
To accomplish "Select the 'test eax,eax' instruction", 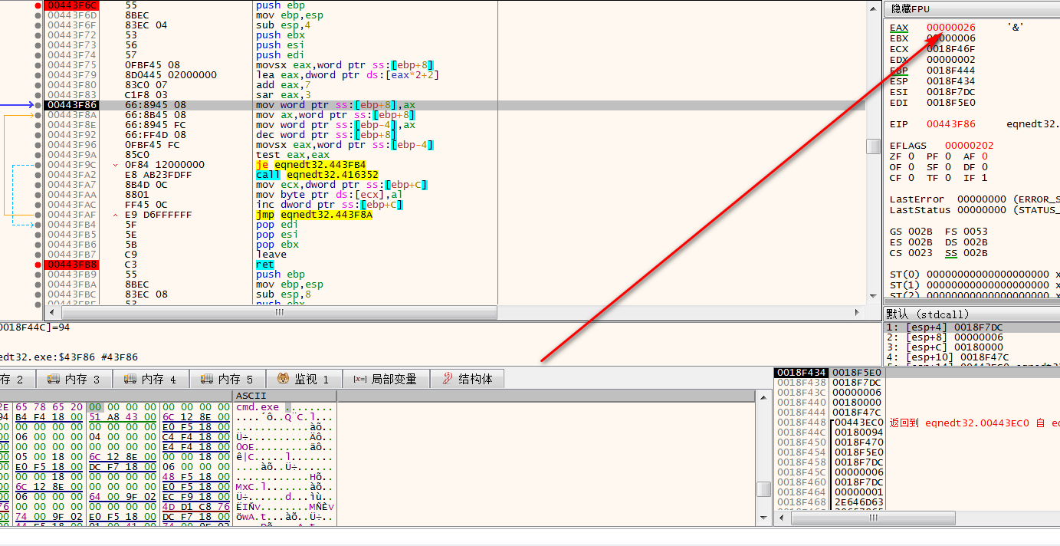I will coord(289,155).
